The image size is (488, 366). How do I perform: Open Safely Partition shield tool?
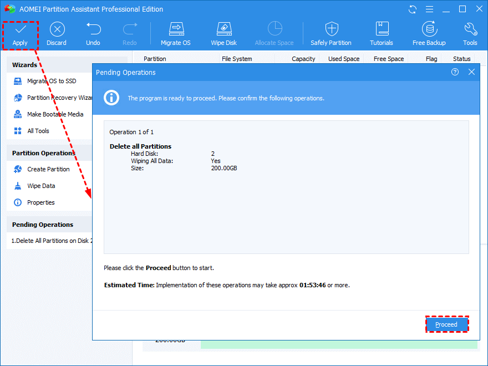[x=331, y=34]
